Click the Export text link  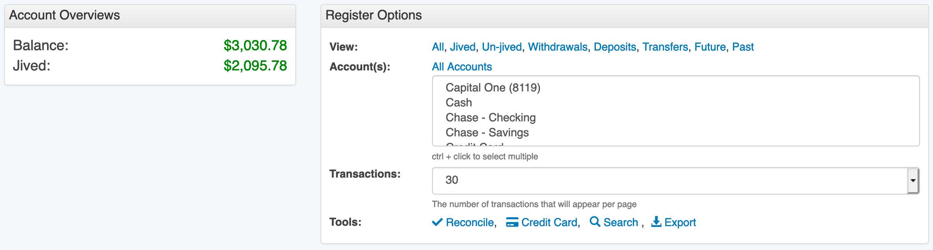tap(680, 222)
